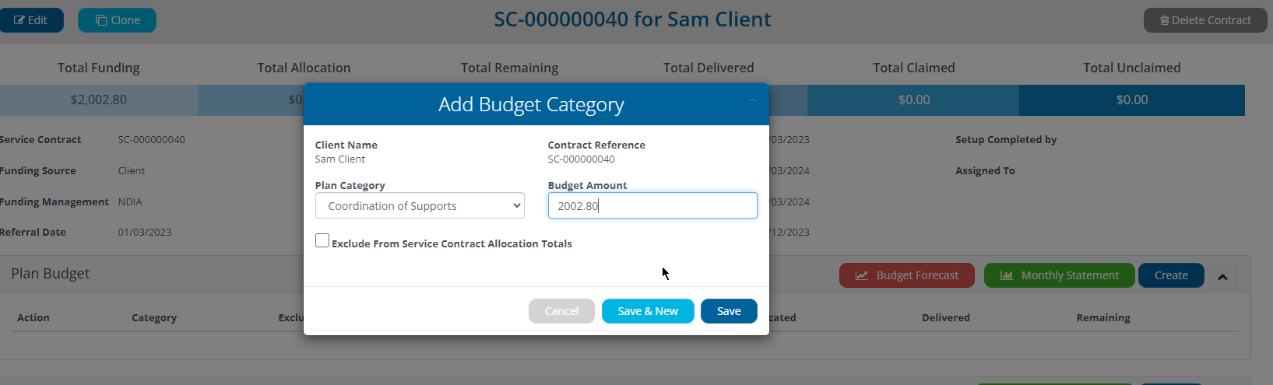Click the Total Claimed $0.00 bar
This screenshot has width=1273, height=385.
pyautogui.click(x=913, y=100)
